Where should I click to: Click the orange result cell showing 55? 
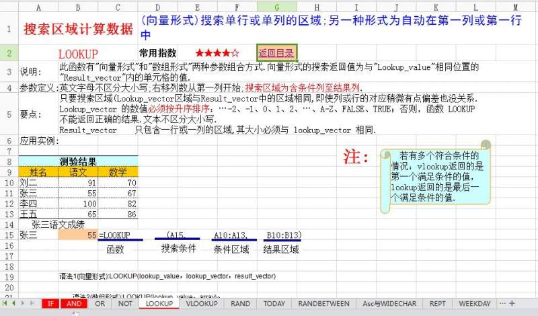pos(78,235)
